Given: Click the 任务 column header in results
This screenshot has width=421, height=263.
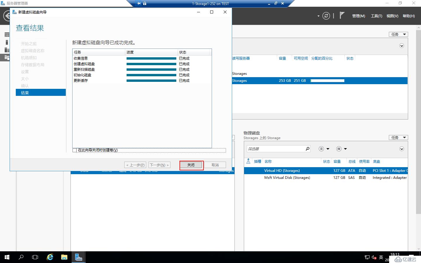Looking at the screenshot, I should [x=99, y=52].
